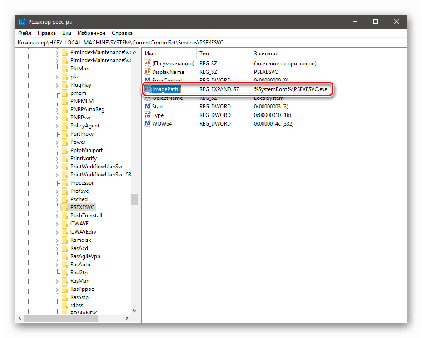The image size is (422, 338).
Task: Open the Справка menu
Action: pos(122,33)
